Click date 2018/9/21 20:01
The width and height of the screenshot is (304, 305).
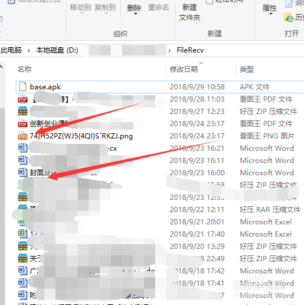pos(197,222)
